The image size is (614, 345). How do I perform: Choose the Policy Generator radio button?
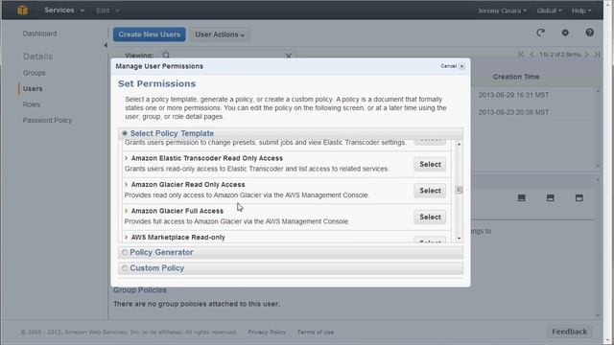click(x=125, y=252)
